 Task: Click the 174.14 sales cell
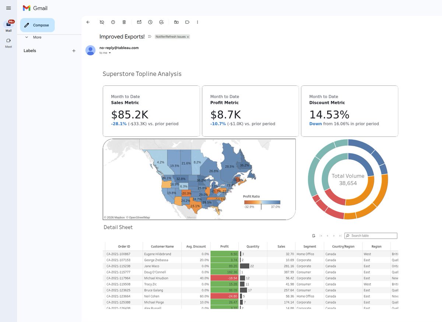click(289, 302)
